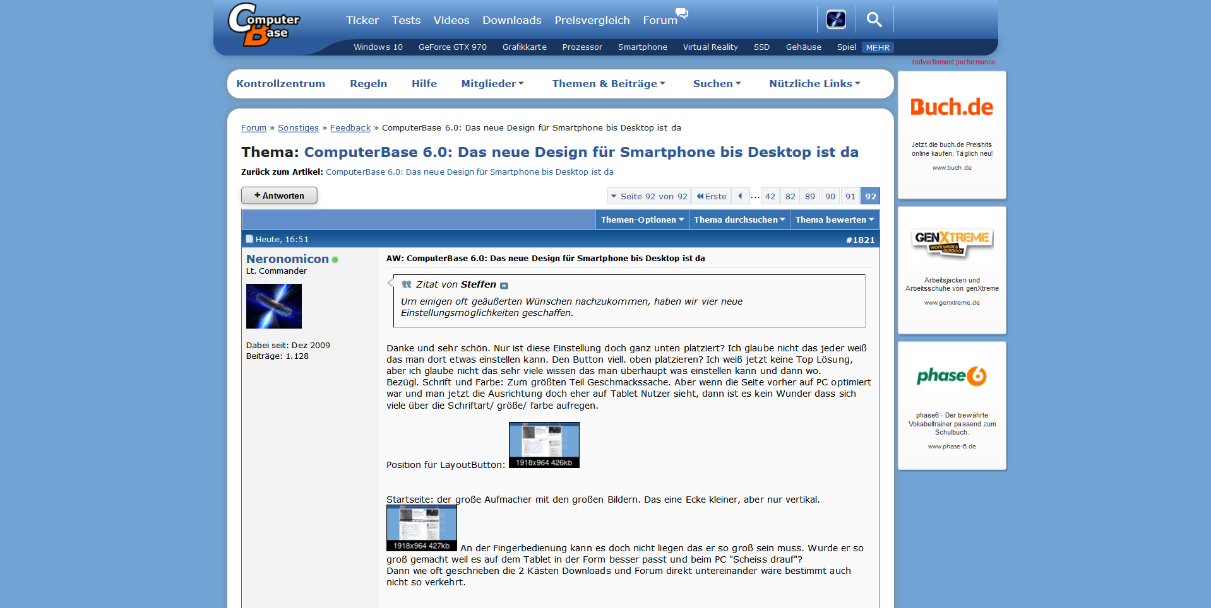The height and width of the screenshot is (608, 1211).
Task: Click the quote marks icon before Zitat
Action: point(407,284)
